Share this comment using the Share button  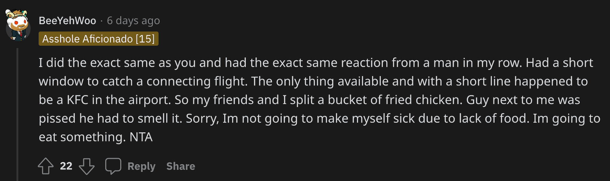click(181, 166)
